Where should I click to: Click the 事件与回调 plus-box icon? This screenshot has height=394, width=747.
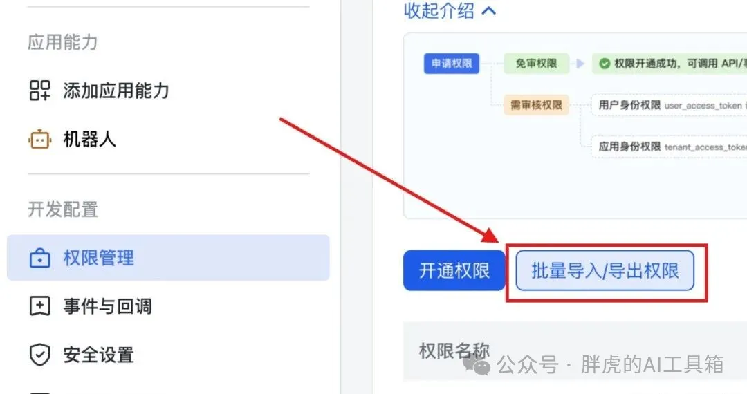click(x=39, y=306)
